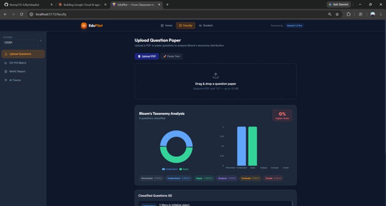Open the Chrome three-dot menu
Screen dimensions: 386x206
point(381,14)
